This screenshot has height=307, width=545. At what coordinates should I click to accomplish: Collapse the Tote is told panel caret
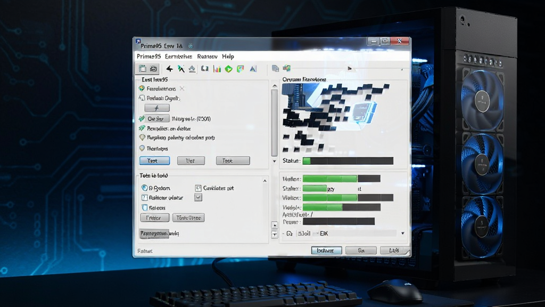coord(265,181)
